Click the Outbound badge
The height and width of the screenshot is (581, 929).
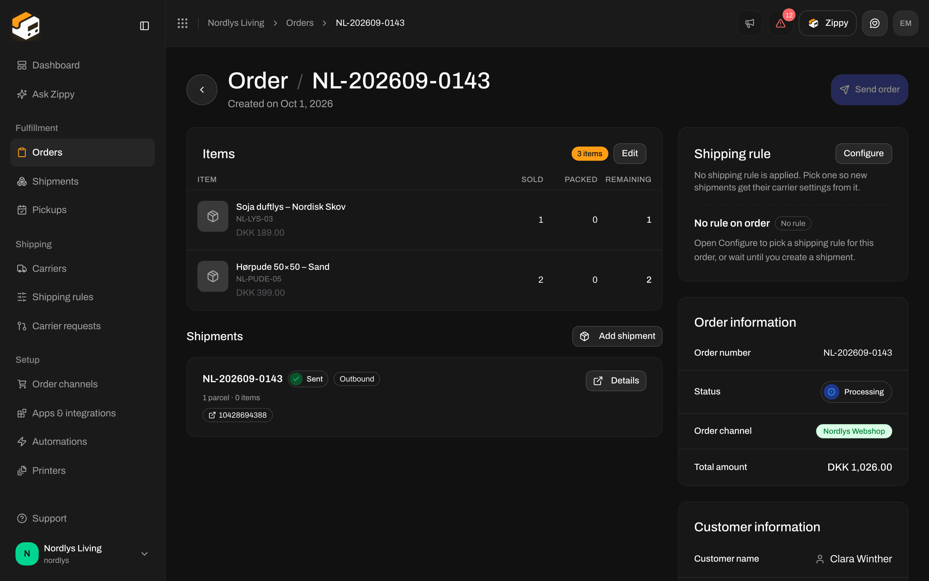(357, 379)
